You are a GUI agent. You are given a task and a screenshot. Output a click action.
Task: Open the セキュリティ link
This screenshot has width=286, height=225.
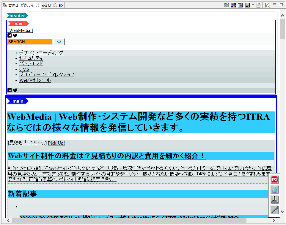[x=31, y=58]
